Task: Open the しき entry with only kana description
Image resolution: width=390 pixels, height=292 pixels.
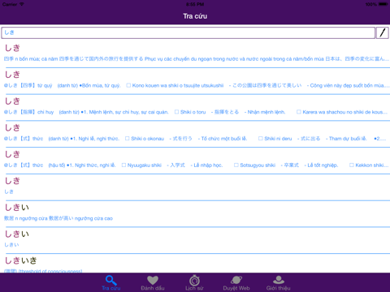Action: [195, 187]
